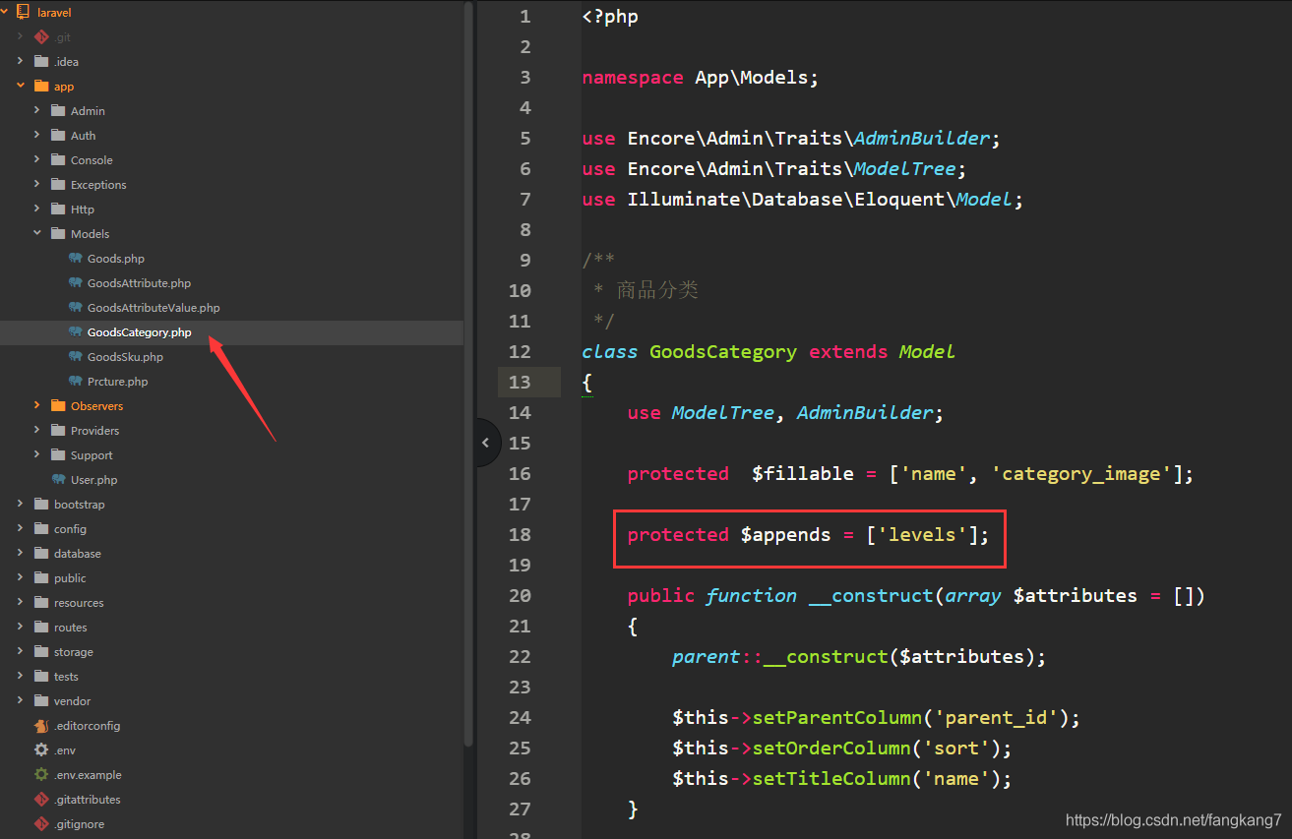
Task: Collapse the sidebar with arrow button
Action: 486,443
